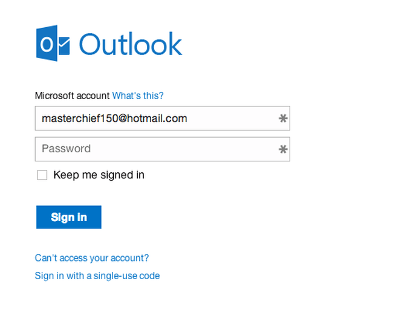The image size is (404, 313).
Task: Click the Outlook envelope logo icon
Action: (x=53, y=44)
